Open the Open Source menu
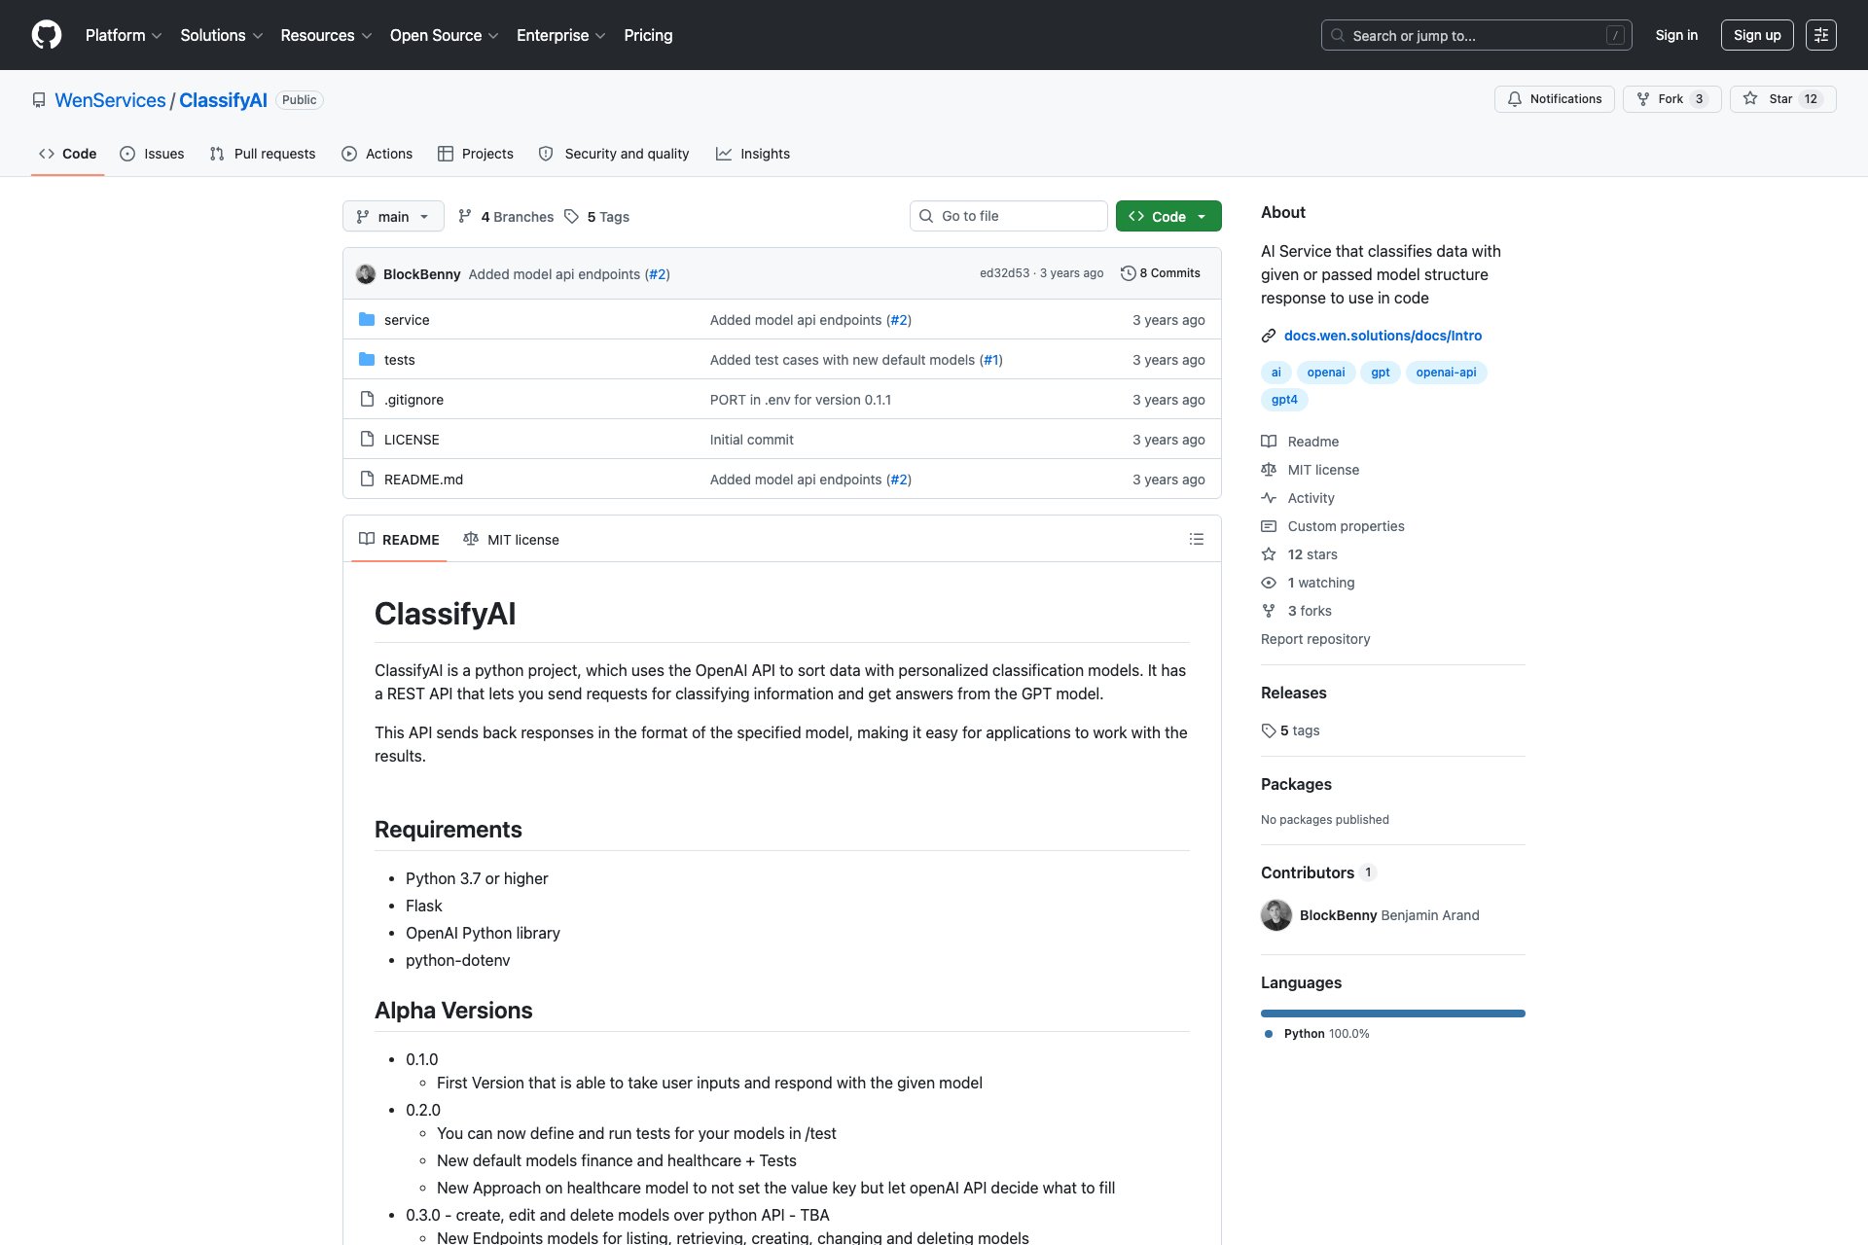 pos(444,35)
